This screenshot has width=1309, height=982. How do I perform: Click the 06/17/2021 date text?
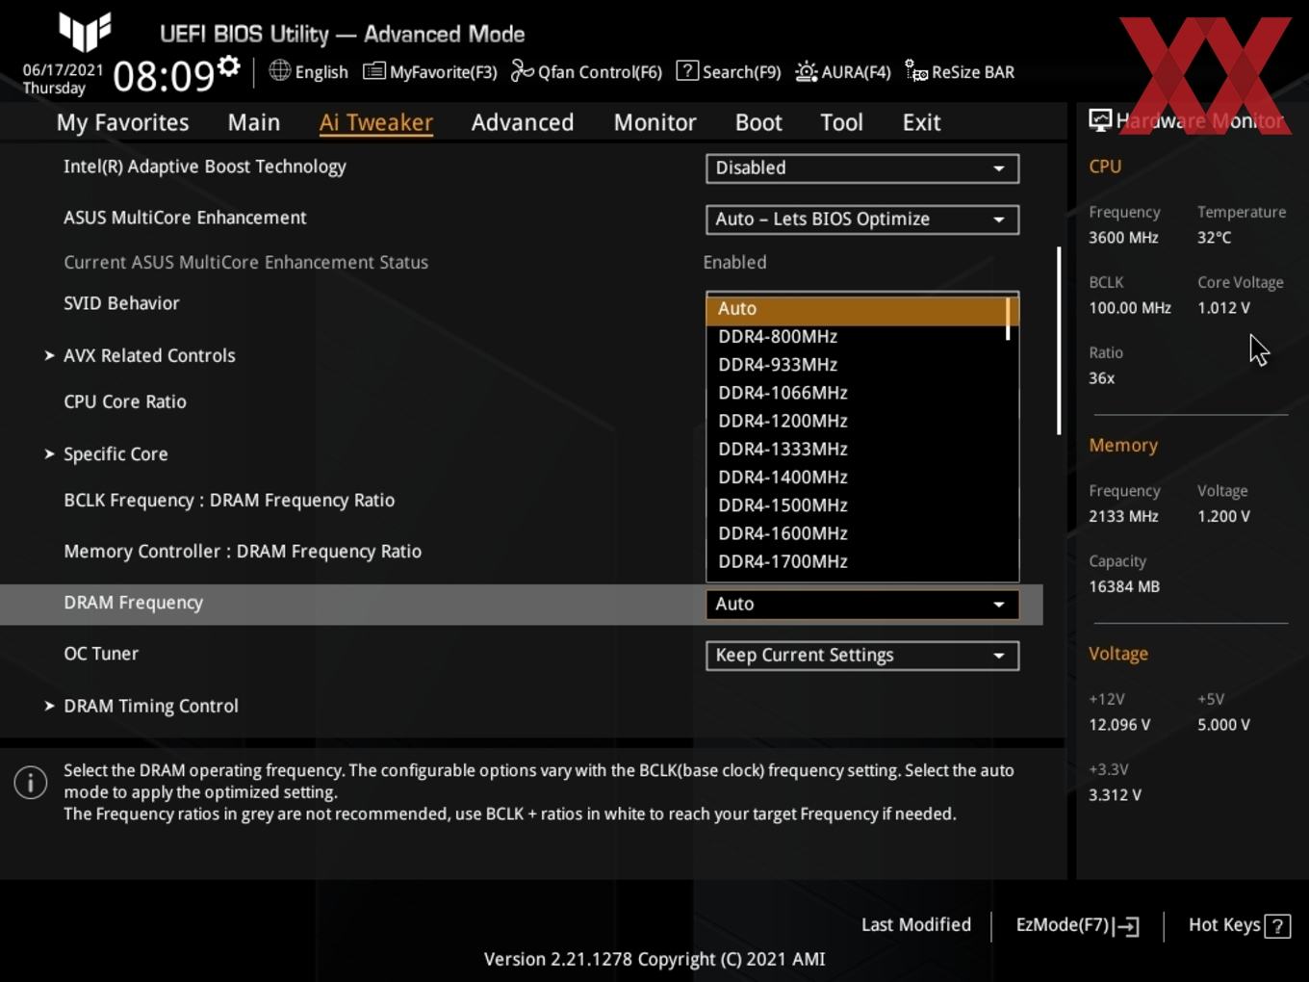64,70
